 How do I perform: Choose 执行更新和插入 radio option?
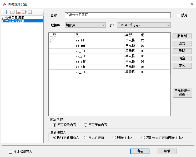54,138
